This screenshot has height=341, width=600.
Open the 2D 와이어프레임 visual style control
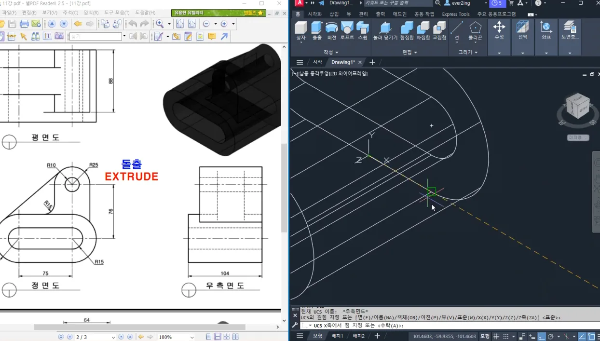point(349,74)
